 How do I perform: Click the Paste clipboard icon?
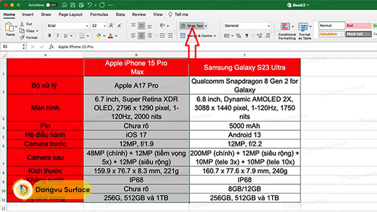[9, 27]
